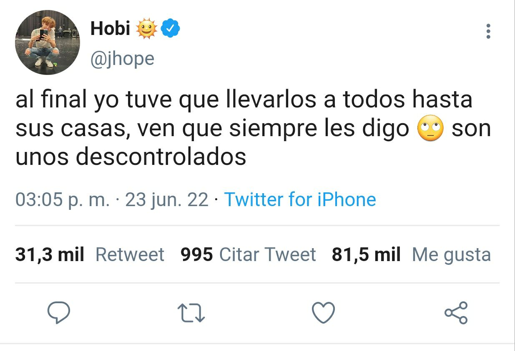Open the Me gusta list
Viewport: 515px width, 351px height.
point(451,255)
